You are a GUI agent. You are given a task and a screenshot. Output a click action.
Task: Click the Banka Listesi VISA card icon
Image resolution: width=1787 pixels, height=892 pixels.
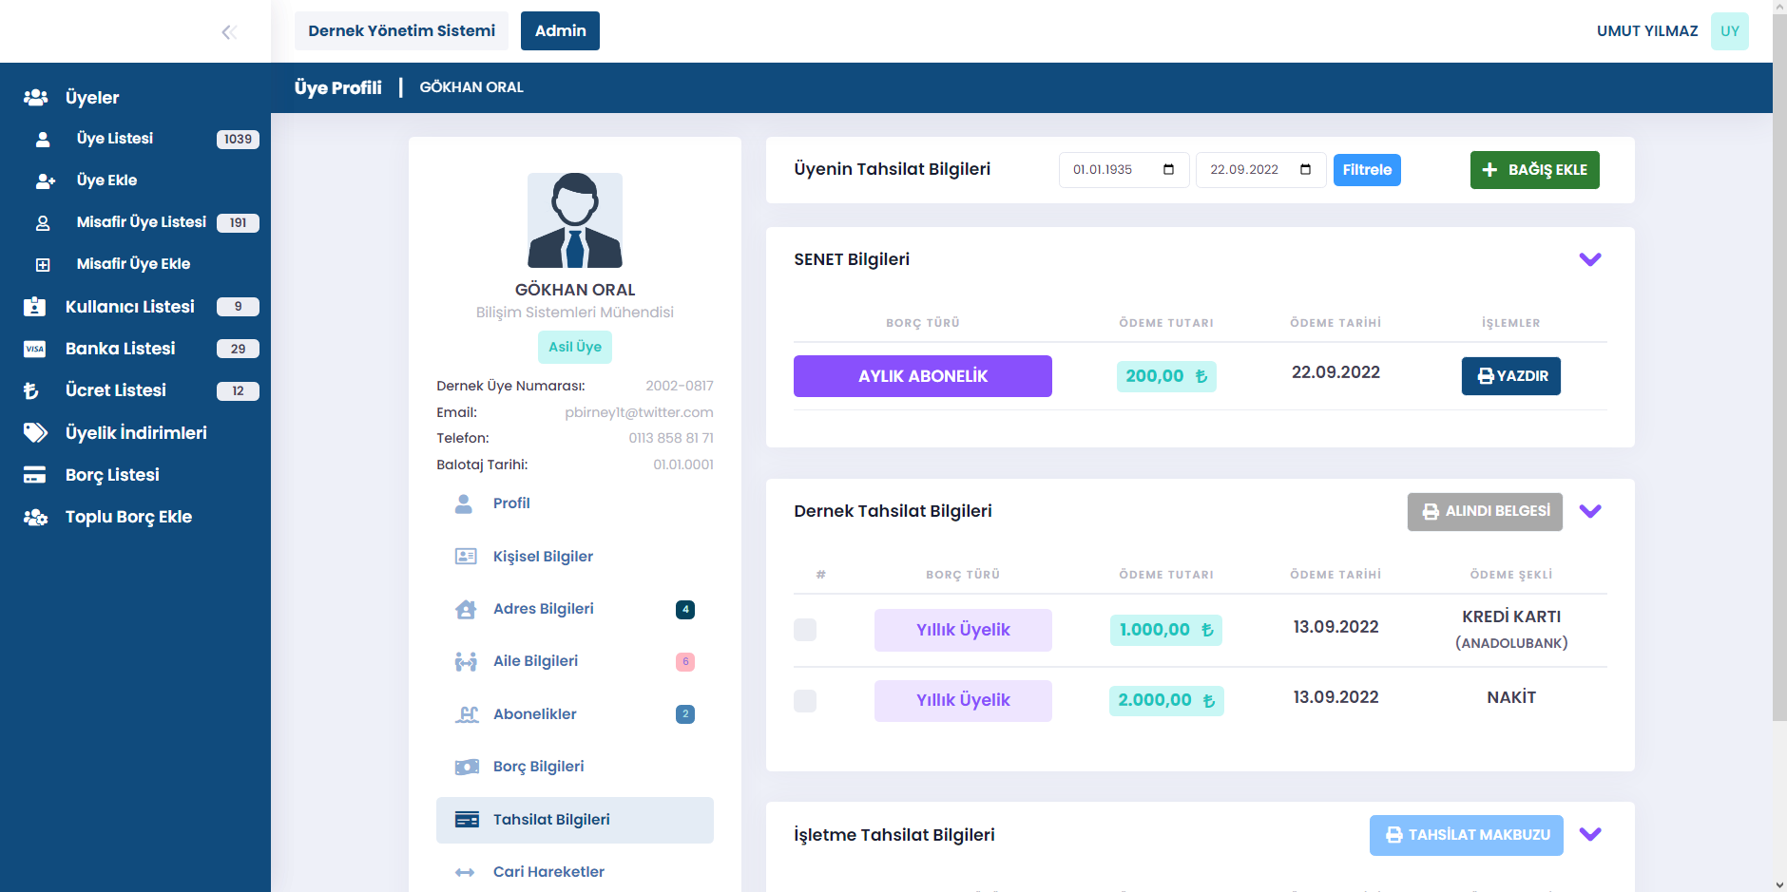coord(35,349)
